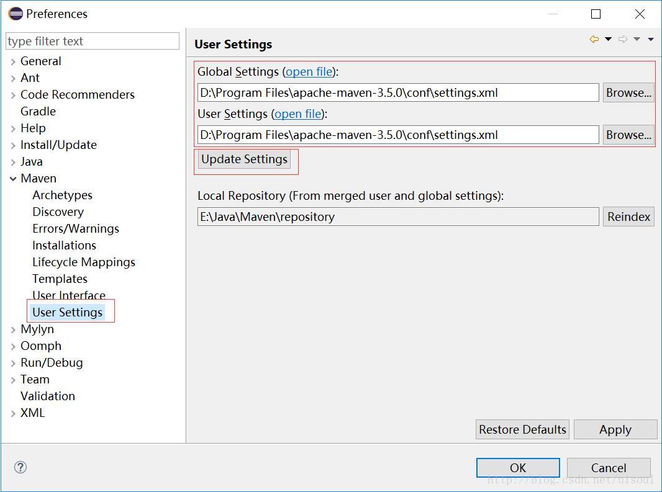
Task: Expand the Java preferences node
Action: pyautogui.click(x=13, y=163)
